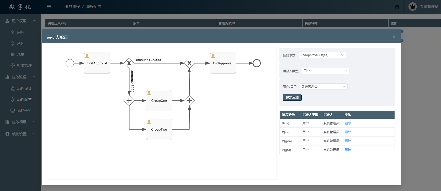Click the 确定添加 button

292,98
